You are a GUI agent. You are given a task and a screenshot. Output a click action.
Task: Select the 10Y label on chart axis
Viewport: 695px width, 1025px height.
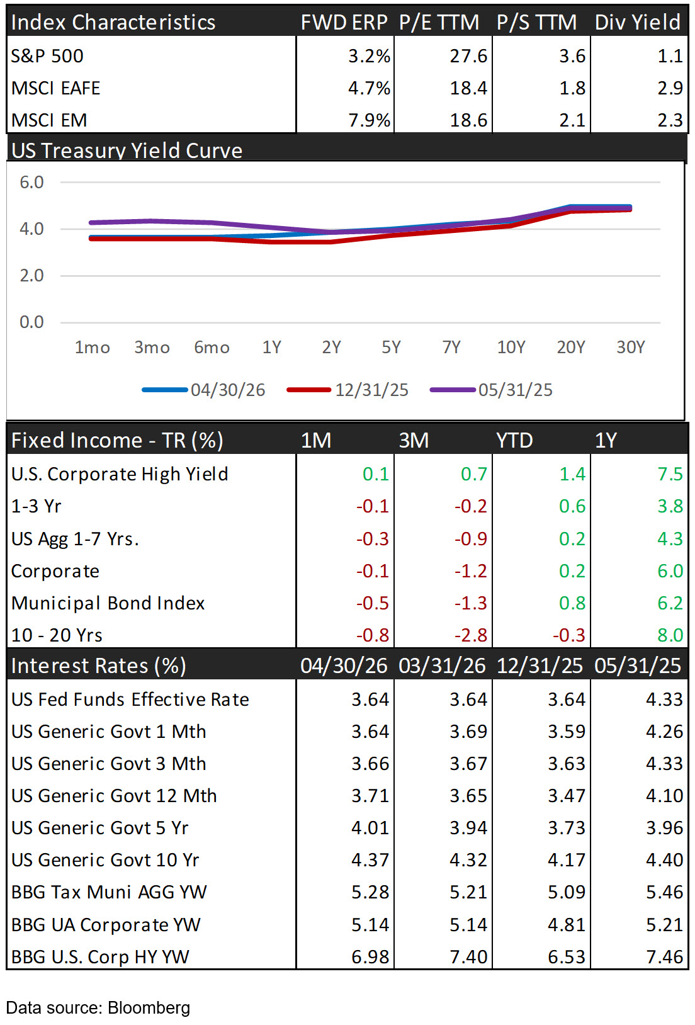click(511, 347)
